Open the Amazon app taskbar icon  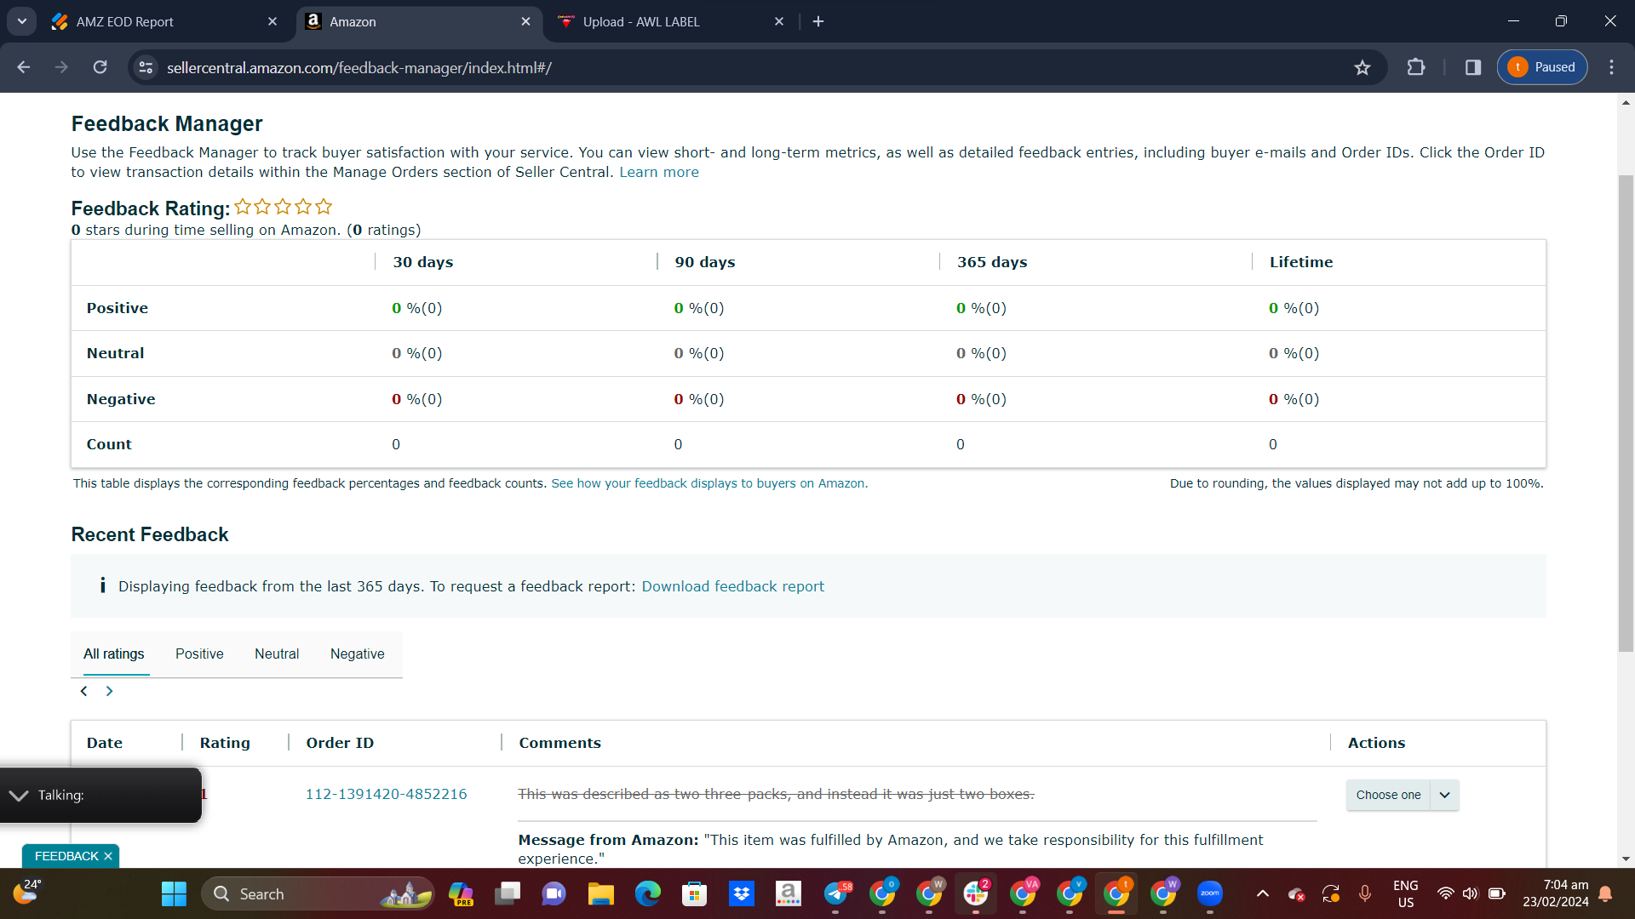click(789, 893)
